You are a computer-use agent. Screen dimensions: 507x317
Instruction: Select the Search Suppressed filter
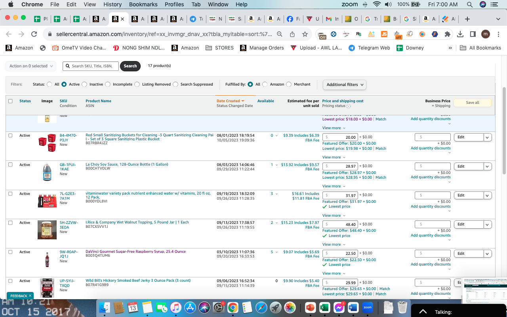(175, 84)
